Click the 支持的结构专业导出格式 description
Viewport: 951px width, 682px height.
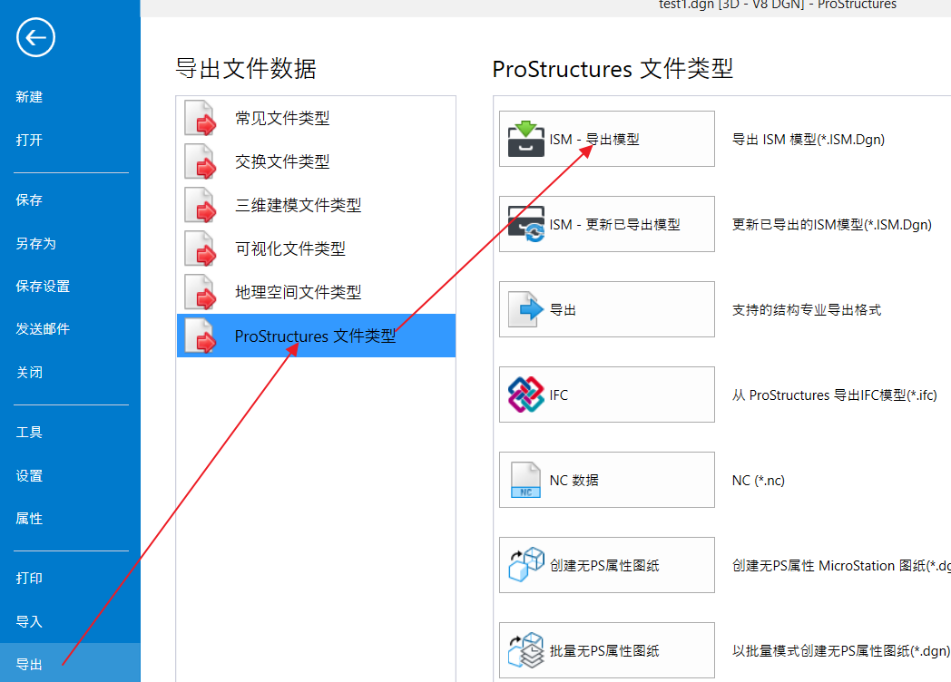(807, 310)
